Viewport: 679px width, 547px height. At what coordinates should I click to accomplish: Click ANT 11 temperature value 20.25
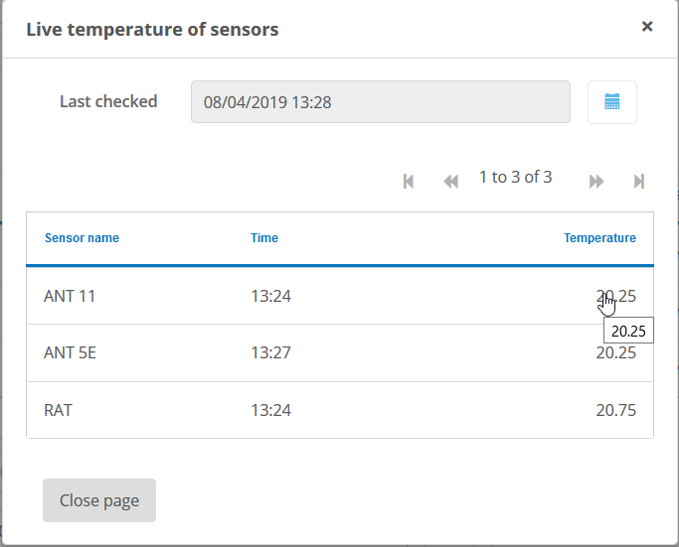(x=615, y=296)
